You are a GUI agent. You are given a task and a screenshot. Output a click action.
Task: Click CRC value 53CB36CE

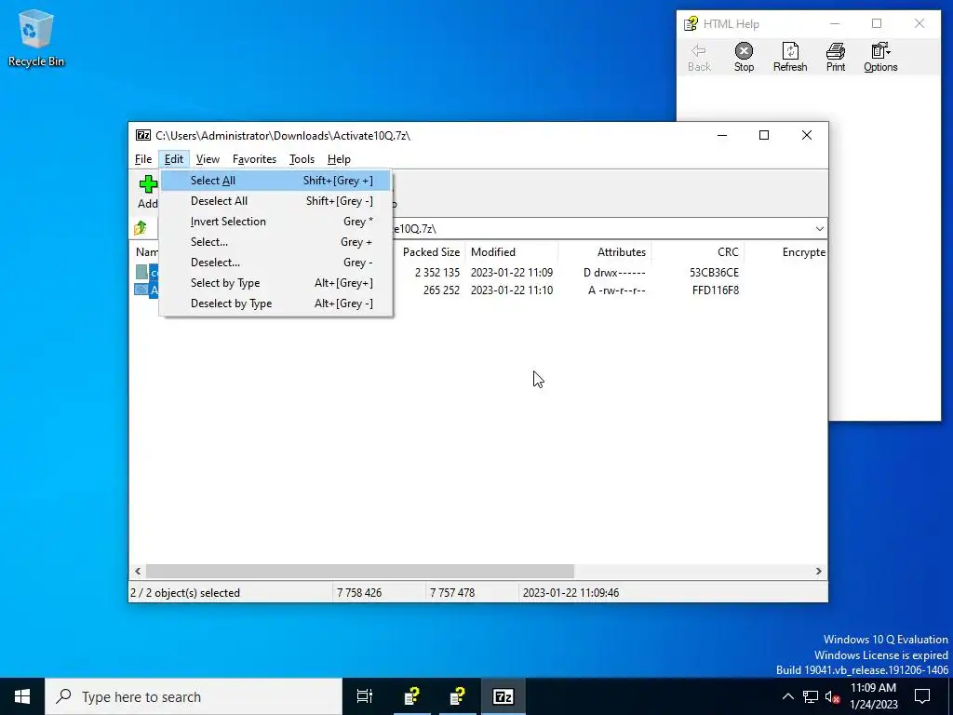(714, 273)
